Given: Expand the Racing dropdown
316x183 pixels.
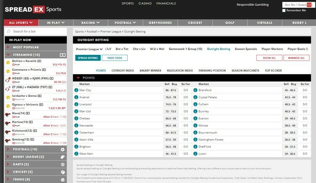Looking at the screenshot, I should point(90,23).
